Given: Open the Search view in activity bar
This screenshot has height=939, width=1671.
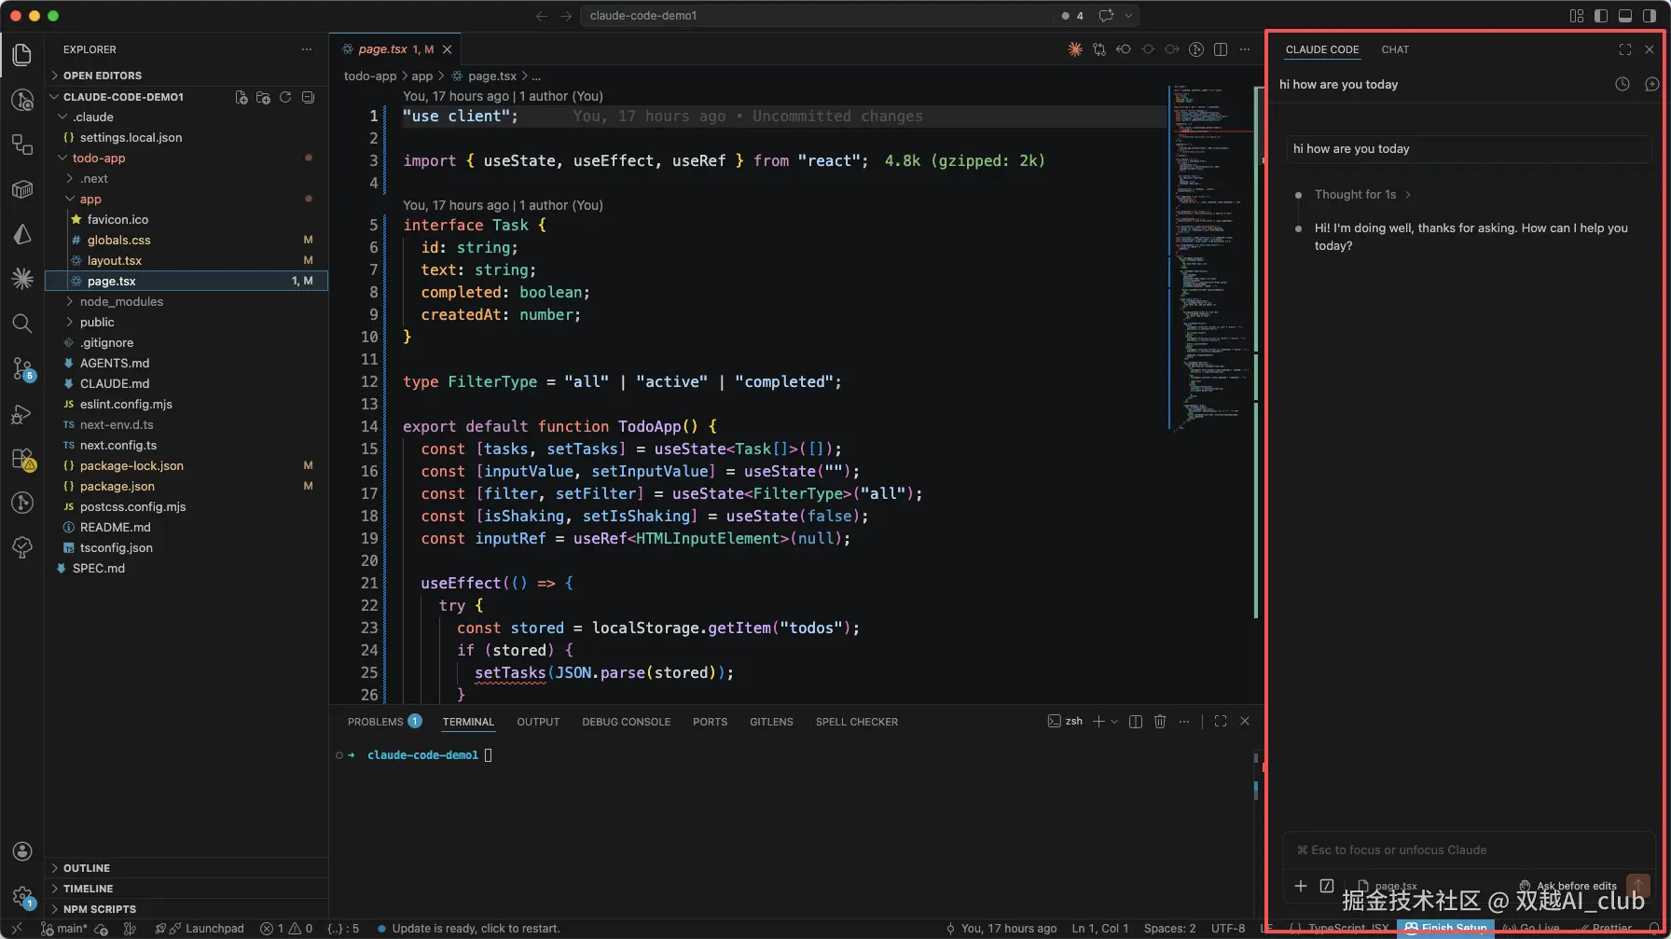Looking at the screenshot, I should (x=22, y=324).
